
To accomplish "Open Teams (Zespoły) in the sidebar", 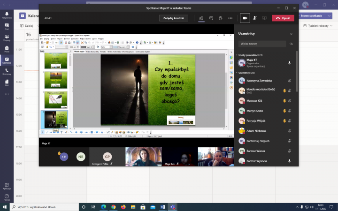I will pos(7,38).
